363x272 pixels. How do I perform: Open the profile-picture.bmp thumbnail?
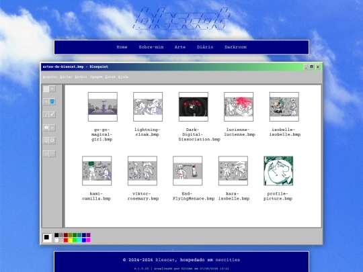278,171
